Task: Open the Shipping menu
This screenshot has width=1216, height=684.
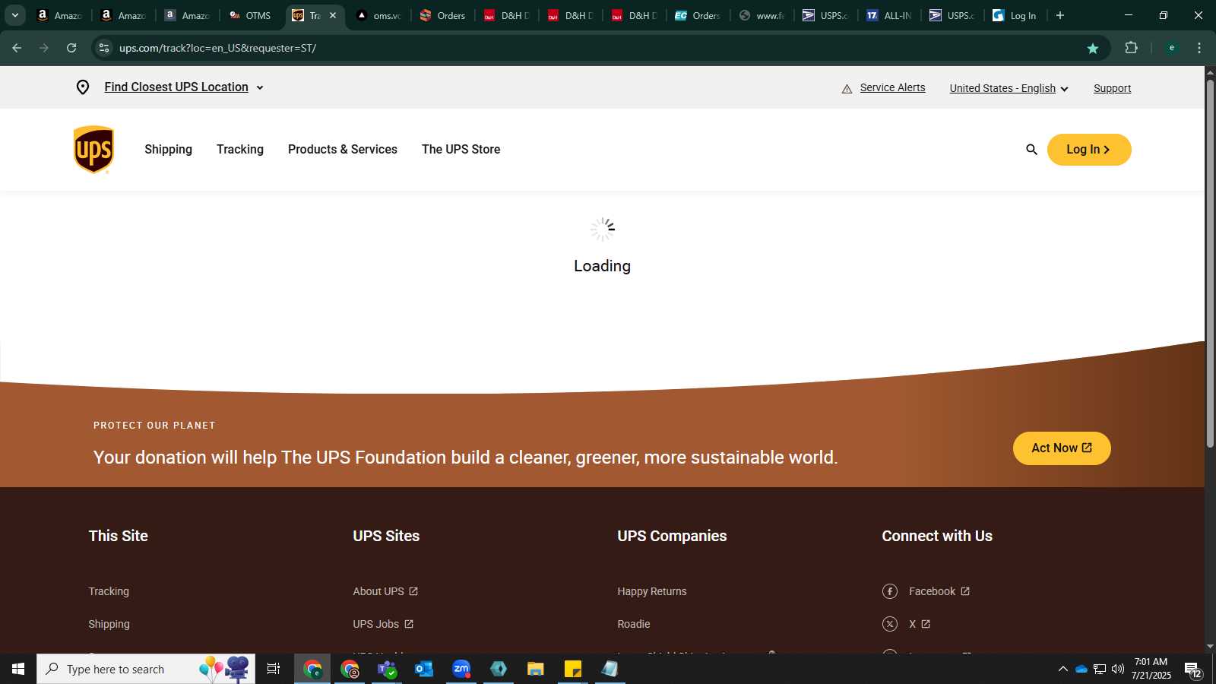Action: pos(169,150)
